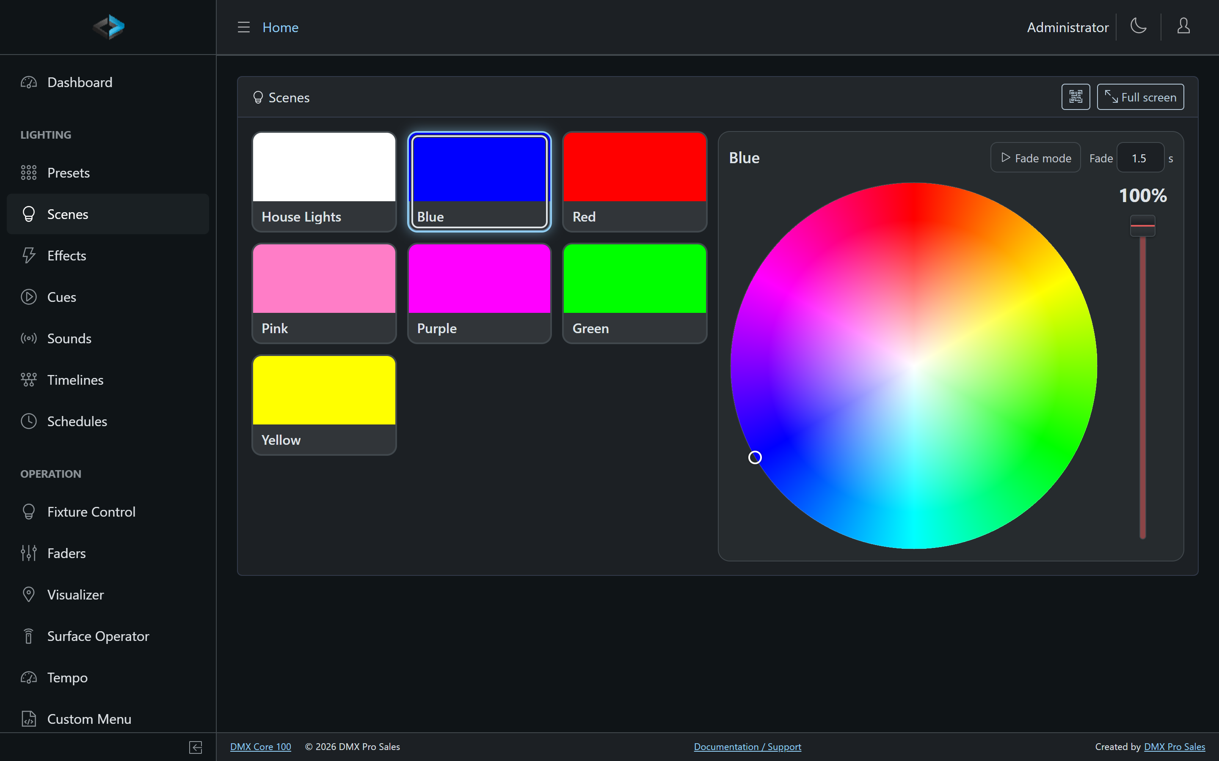Open Documentation / Support link

tap(747, 747)
